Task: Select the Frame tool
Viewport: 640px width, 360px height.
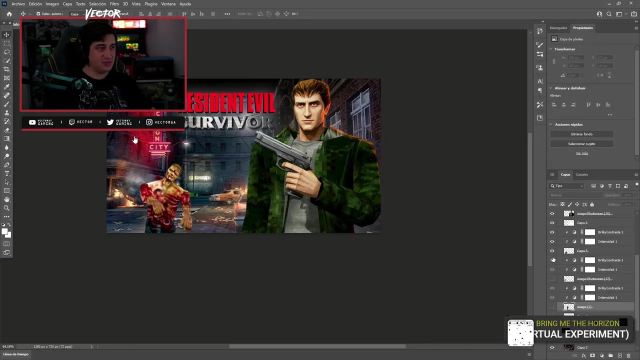Action: coord(7,78)
